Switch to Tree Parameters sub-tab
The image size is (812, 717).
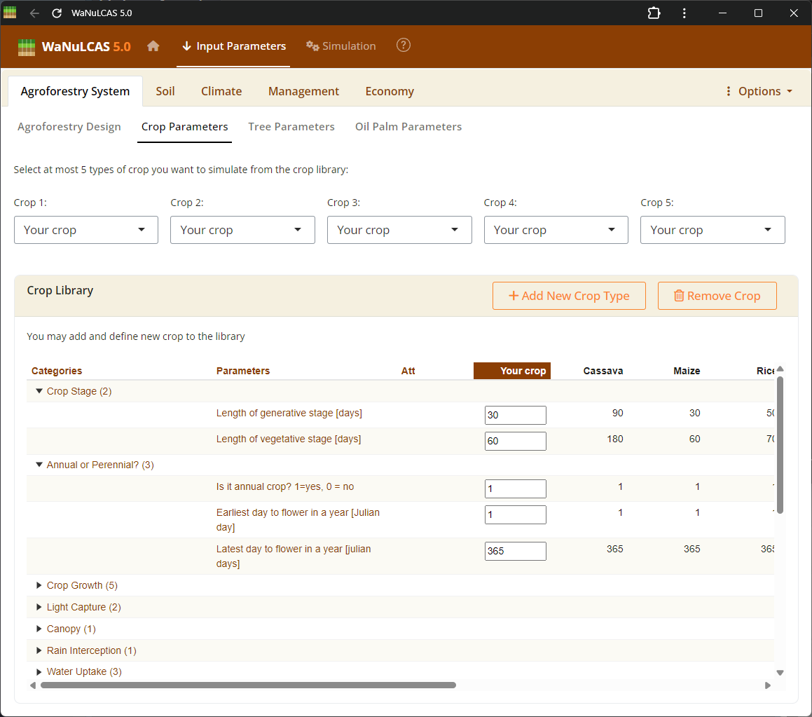point(291,127)
